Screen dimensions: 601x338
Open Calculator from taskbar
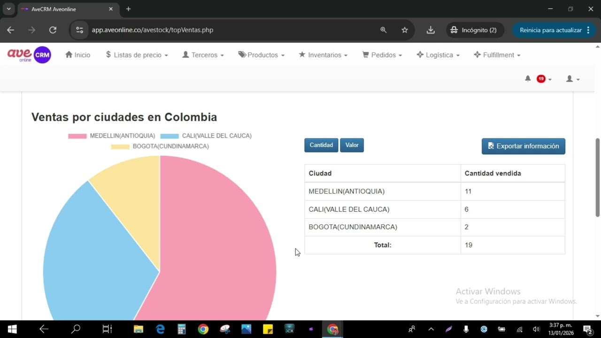[182, 329]
